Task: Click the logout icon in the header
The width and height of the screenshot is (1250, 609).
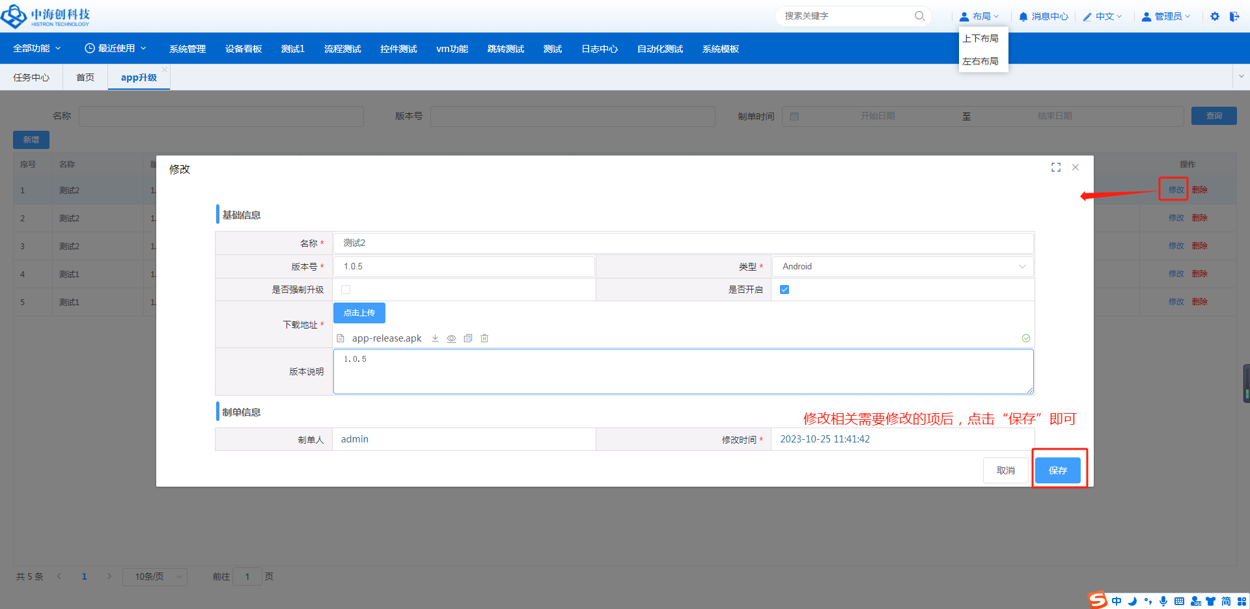Action: [1234, 16]
